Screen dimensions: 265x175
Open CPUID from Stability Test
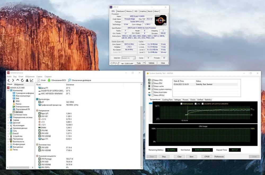207,157
